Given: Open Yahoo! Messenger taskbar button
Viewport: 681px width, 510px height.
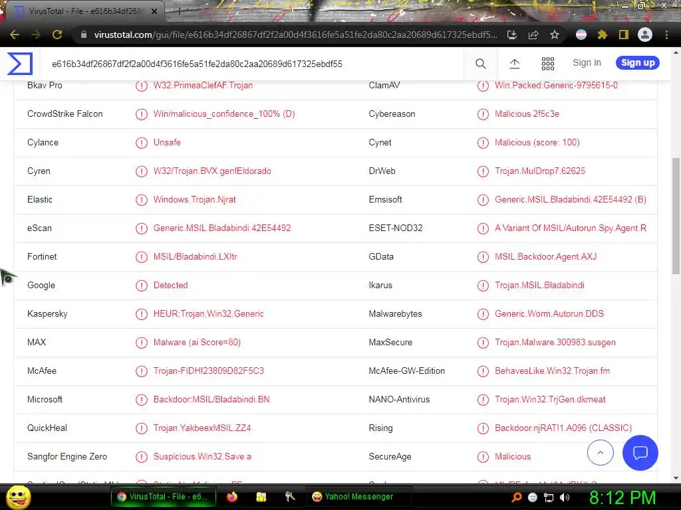Looking at the screenshot, I should (x=358, y=497).
